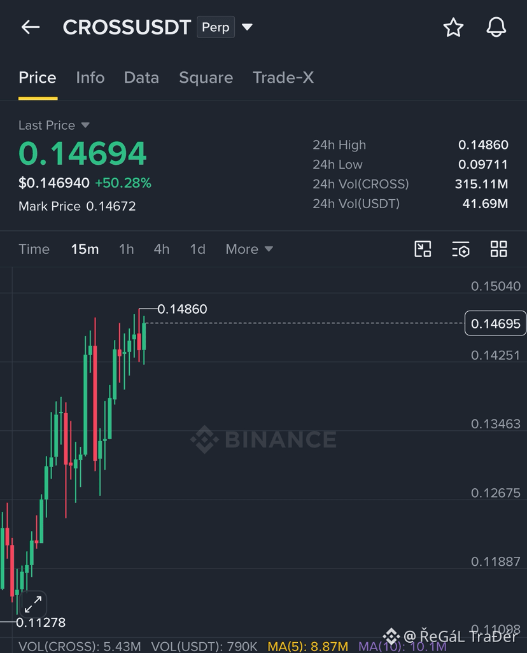Go back using the left arrow
Screen dimensions: 527x653
(31, 27)
